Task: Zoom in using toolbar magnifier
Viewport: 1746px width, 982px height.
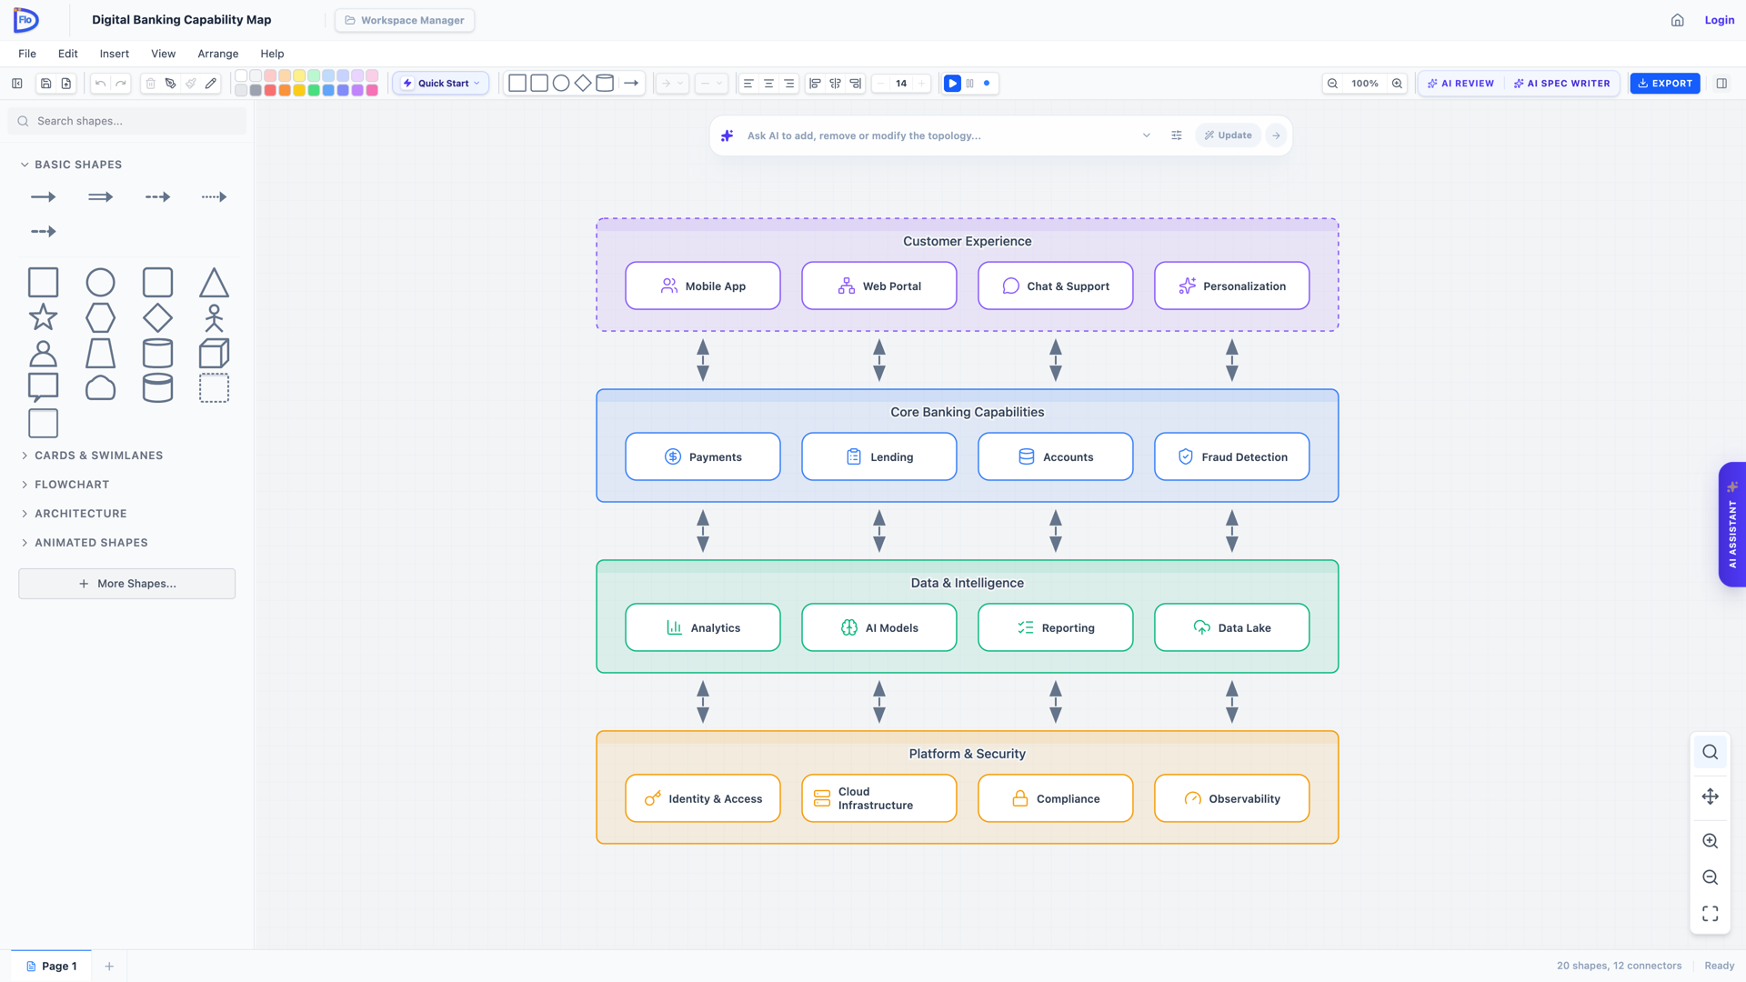Action: point(1397,84)
